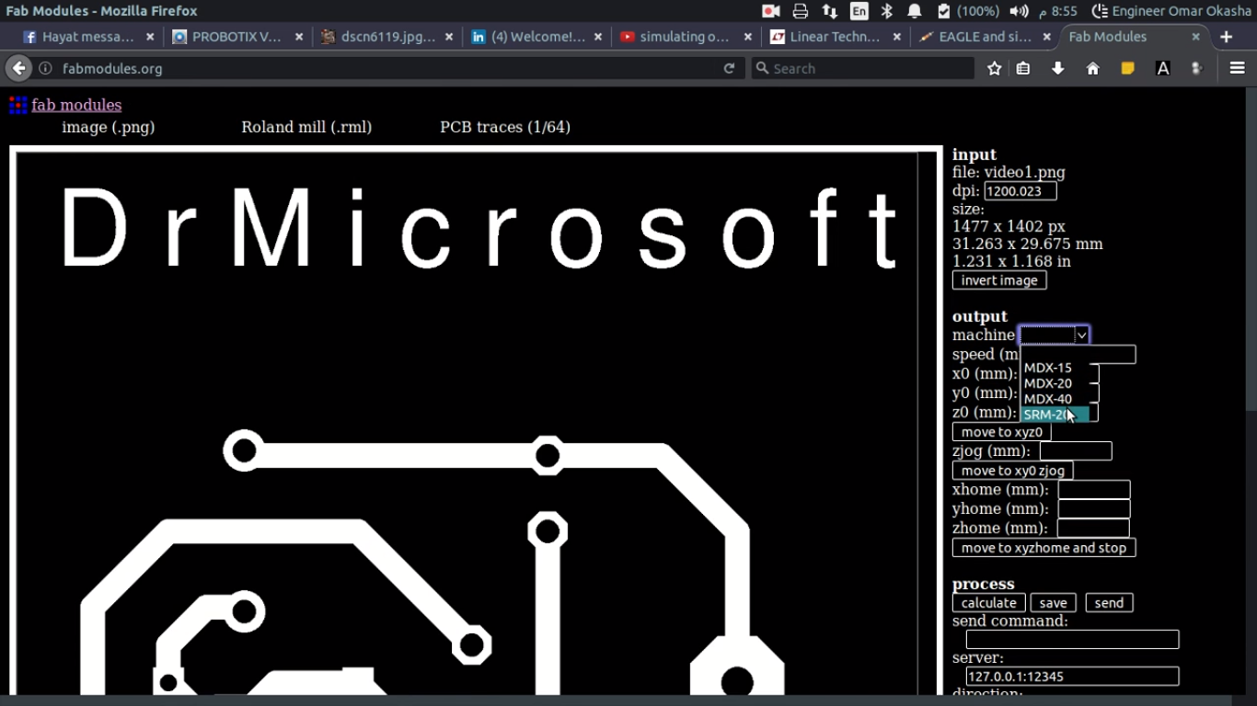Open the site information icon in address bar
The image size is (1257, 706).
(x=45, y=68)
